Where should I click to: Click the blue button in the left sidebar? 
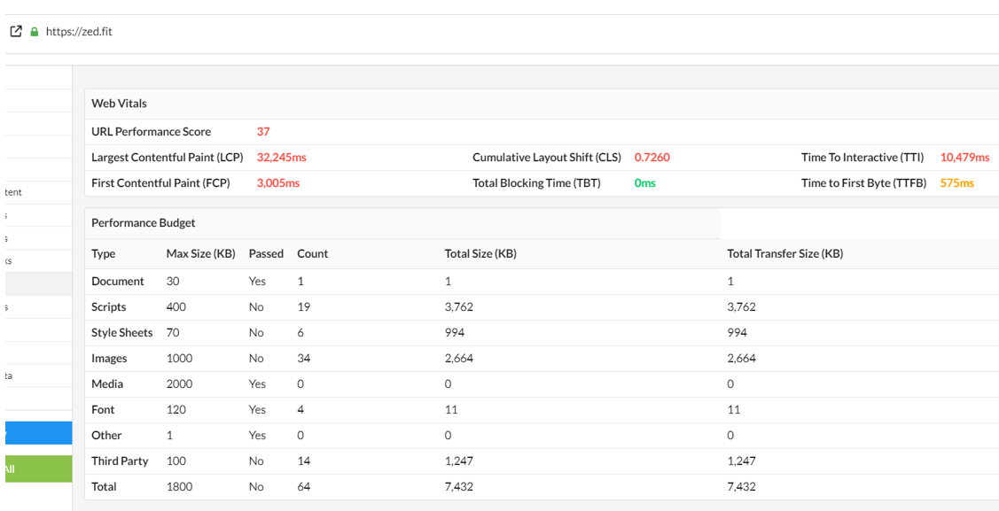coord(37,432)
